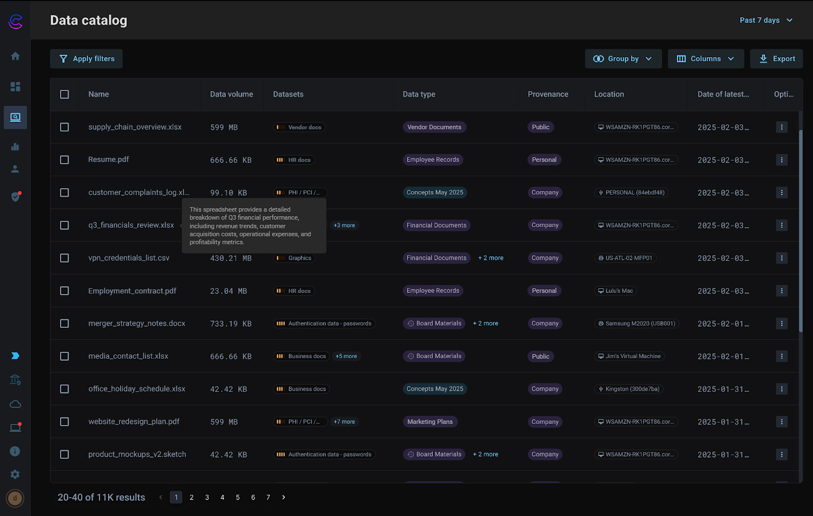The height and width of the screenshot is (516, 813).
Task: Open options menu for merger_strategy_notes.docx
Action: (x=782, y=323)
